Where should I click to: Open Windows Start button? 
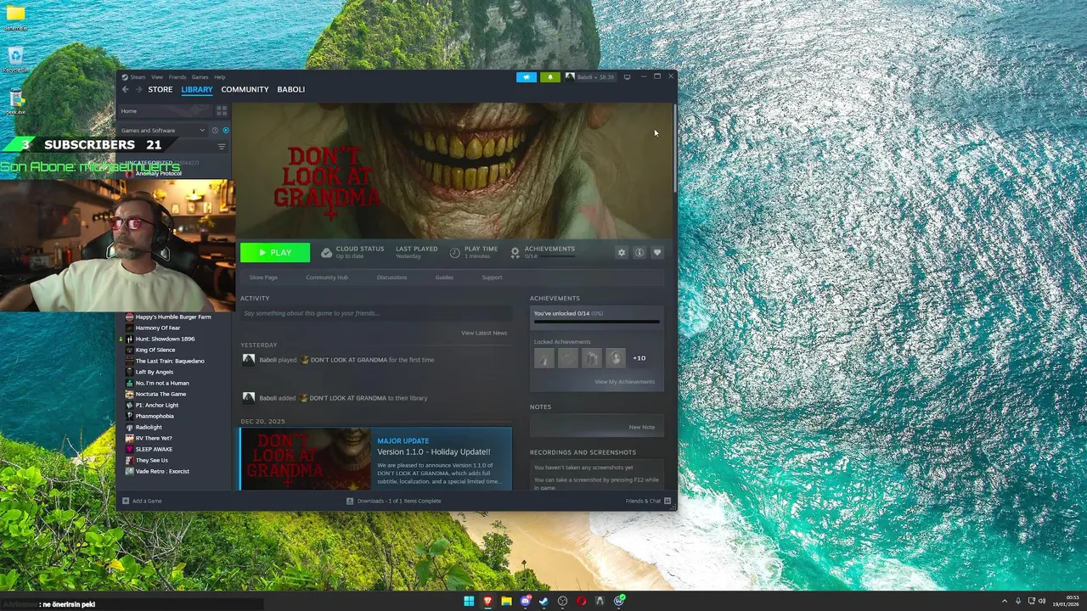point(469,601)
